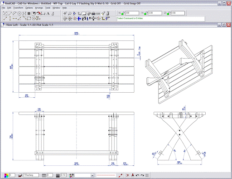This screenshot has height=179, width=232.
Task: Click the multi-line pattern sub-tool
Action: pyautogui.click(x=38, y=19)
